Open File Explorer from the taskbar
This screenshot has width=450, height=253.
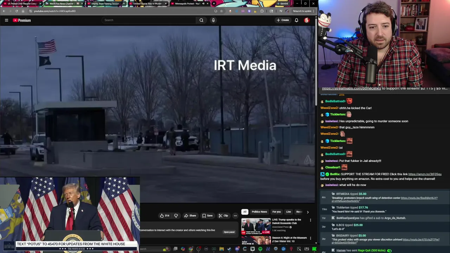[221, 249]
